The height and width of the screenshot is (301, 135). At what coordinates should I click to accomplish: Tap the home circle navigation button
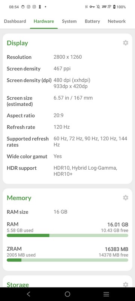pyautogui.click(x=67, y=294)
